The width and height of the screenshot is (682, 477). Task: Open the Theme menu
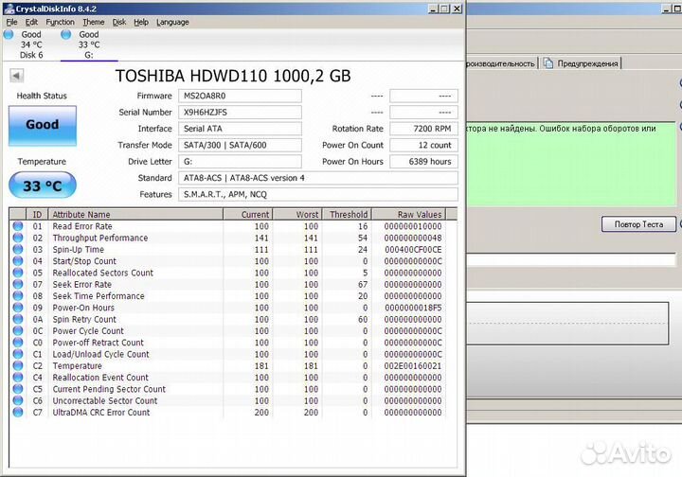[x=93, y=22]
